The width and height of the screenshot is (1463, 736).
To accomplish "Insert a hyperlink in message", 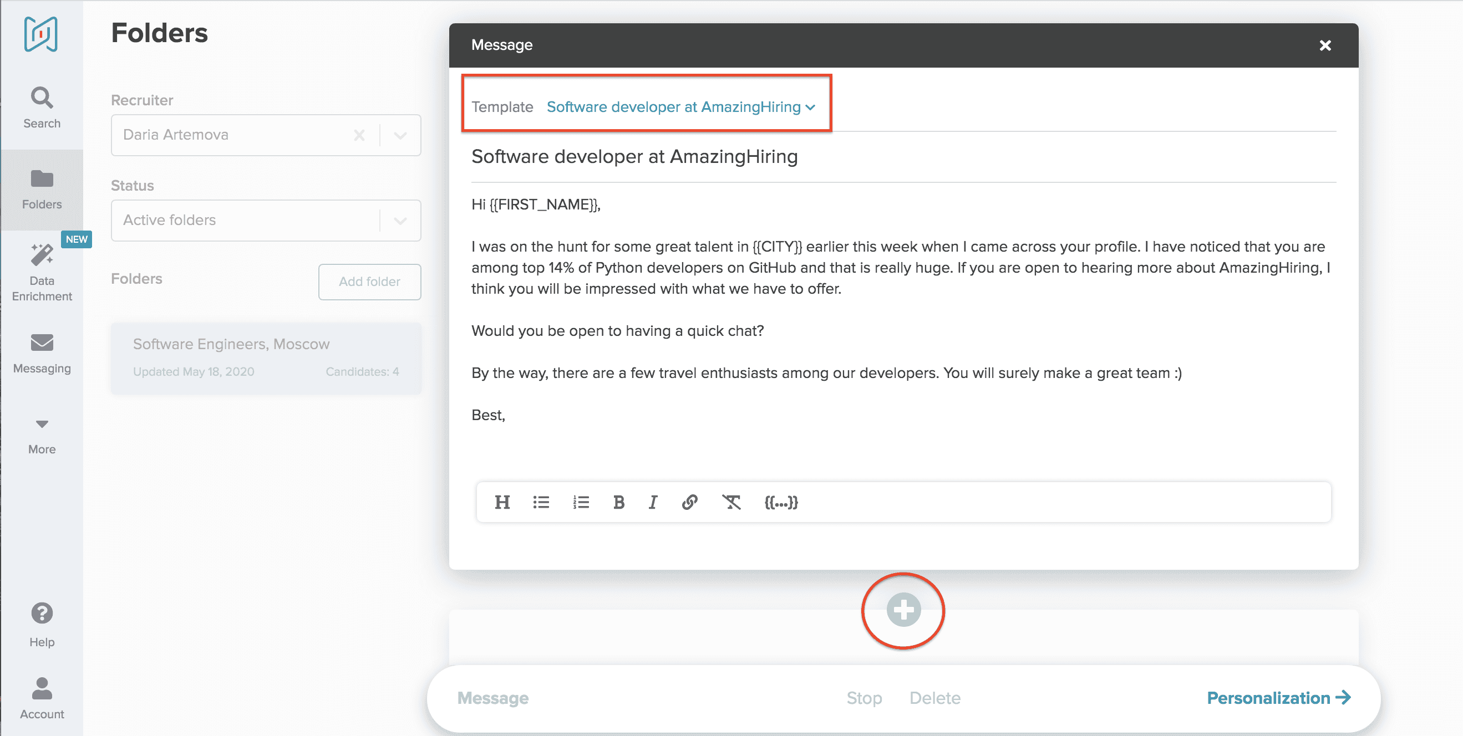I will coord(689,502).
